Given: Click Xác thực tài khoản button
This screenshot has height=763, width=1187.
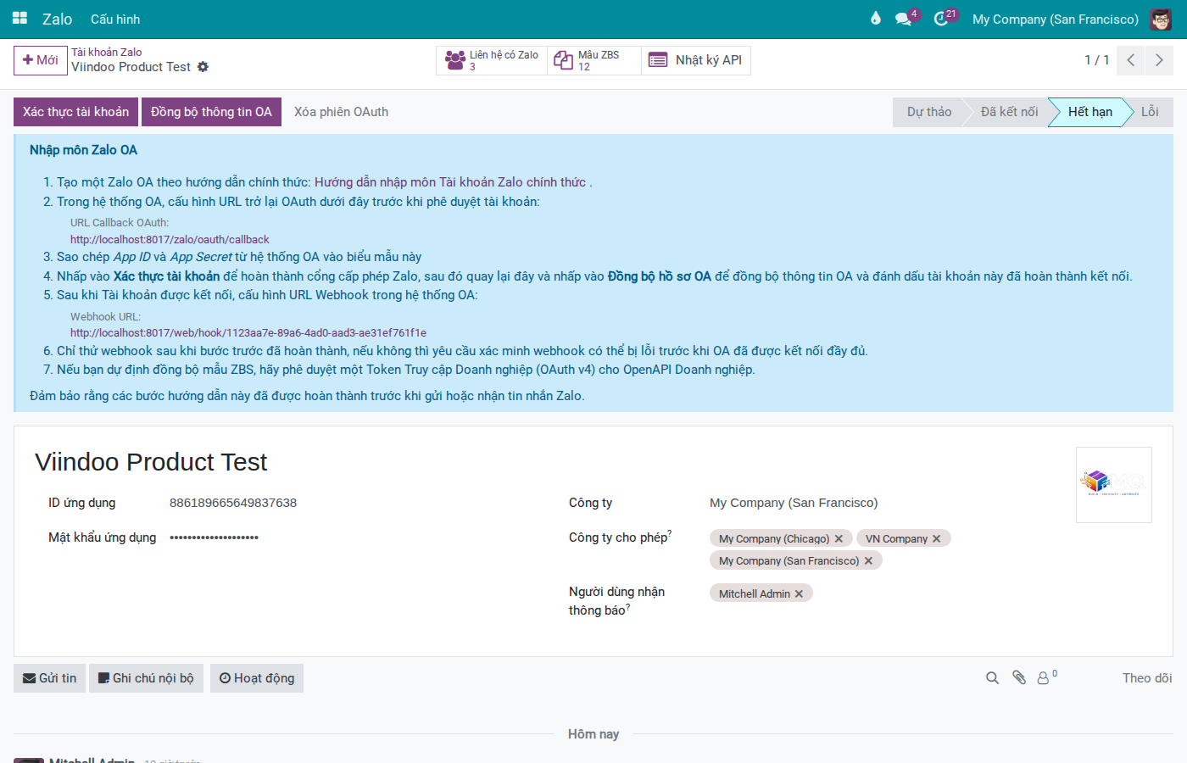Looking at the screenshot, I should (x=76, y=112).
